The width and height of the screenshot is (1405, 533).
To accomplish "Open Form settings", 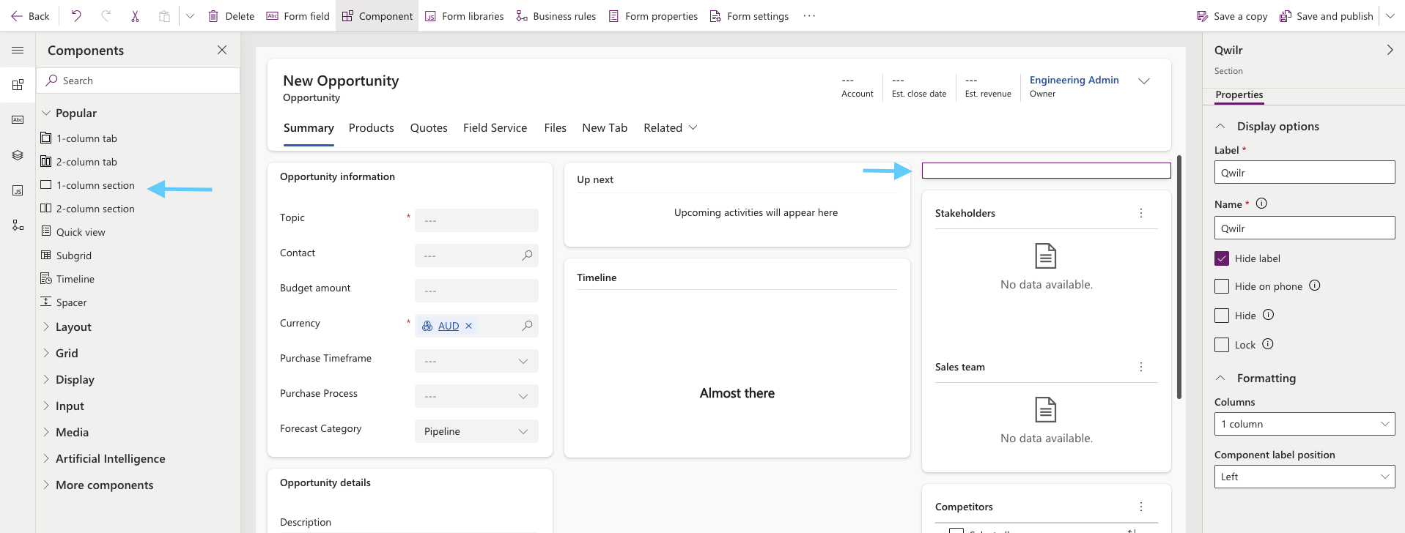I will coord(749,16).
